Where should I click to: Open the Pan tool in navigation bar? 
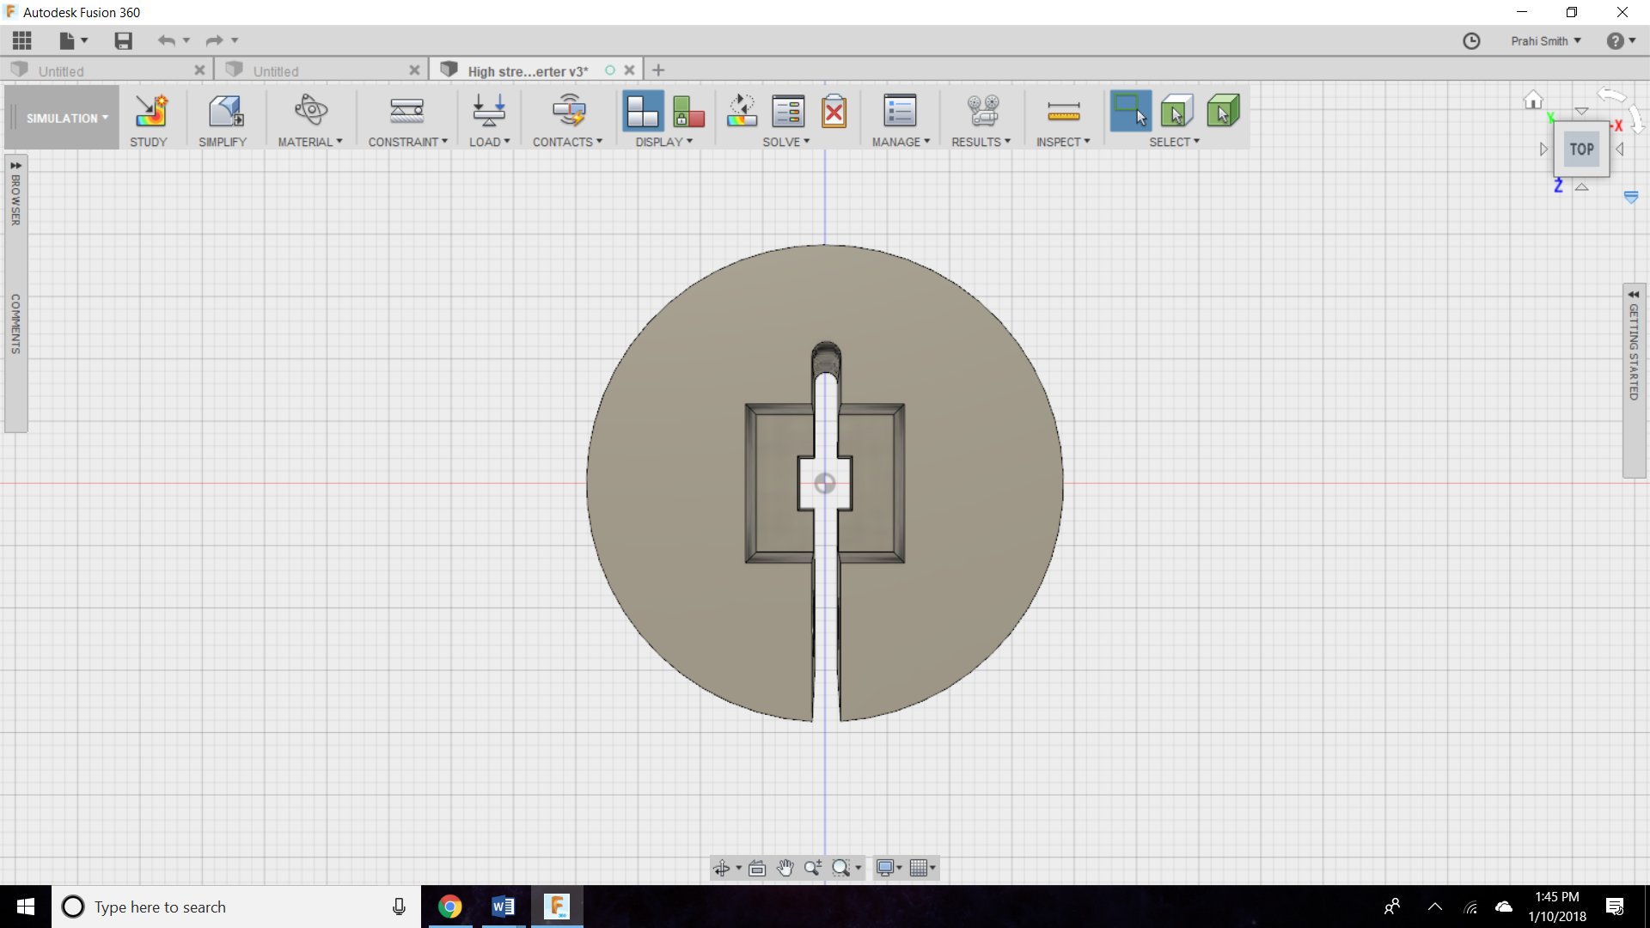point(785,868)
